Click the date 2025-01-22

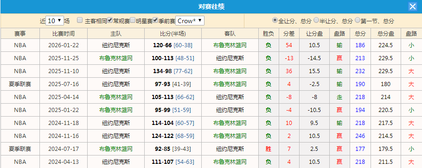64,110
